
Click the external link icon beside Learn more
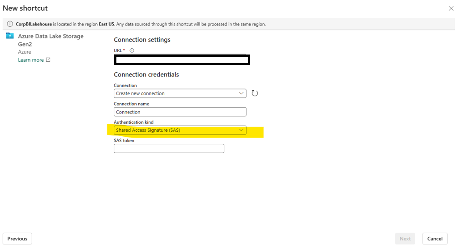click(x=48, y=60)
